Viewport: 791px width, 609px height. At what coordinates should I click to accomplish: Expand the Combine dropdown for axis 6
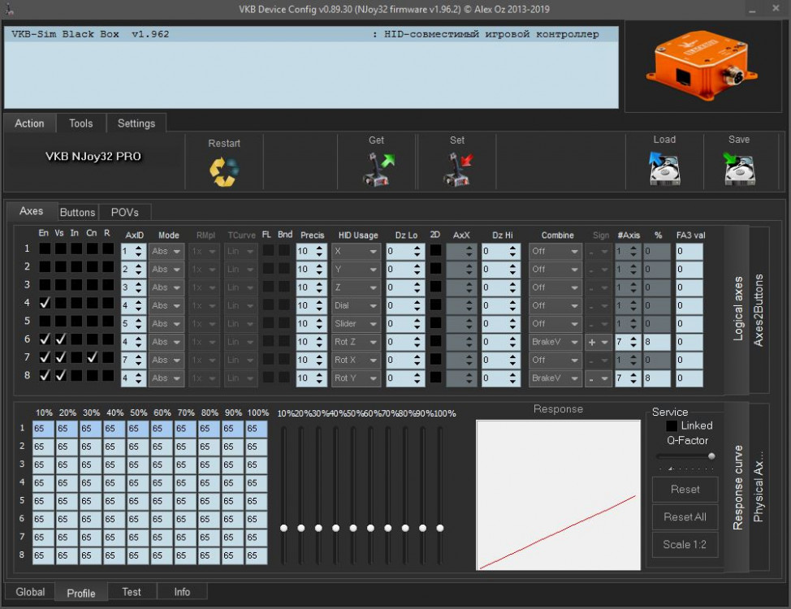(x=555, y=342)
